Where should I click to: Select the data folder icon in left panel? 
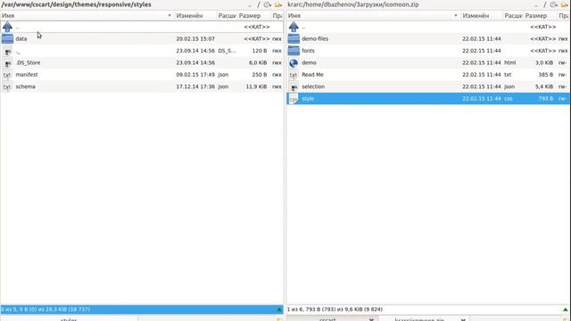click(7, 38)
